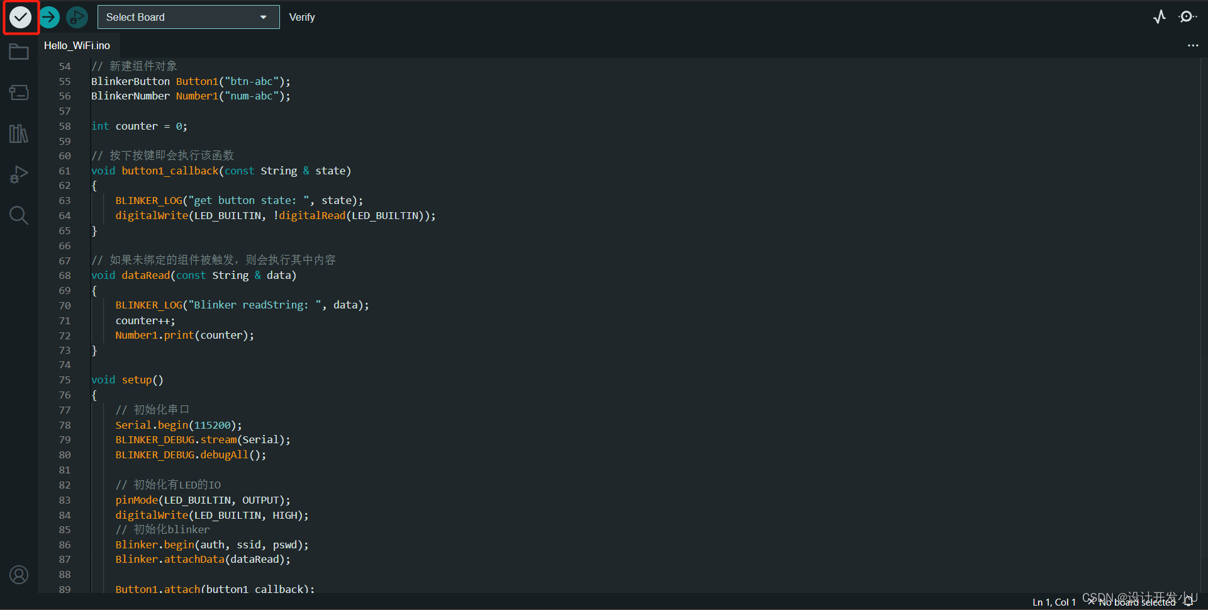Click the 'get button state' log line
Viewport: 1208px width, 610px height.
tap(239, 200)
